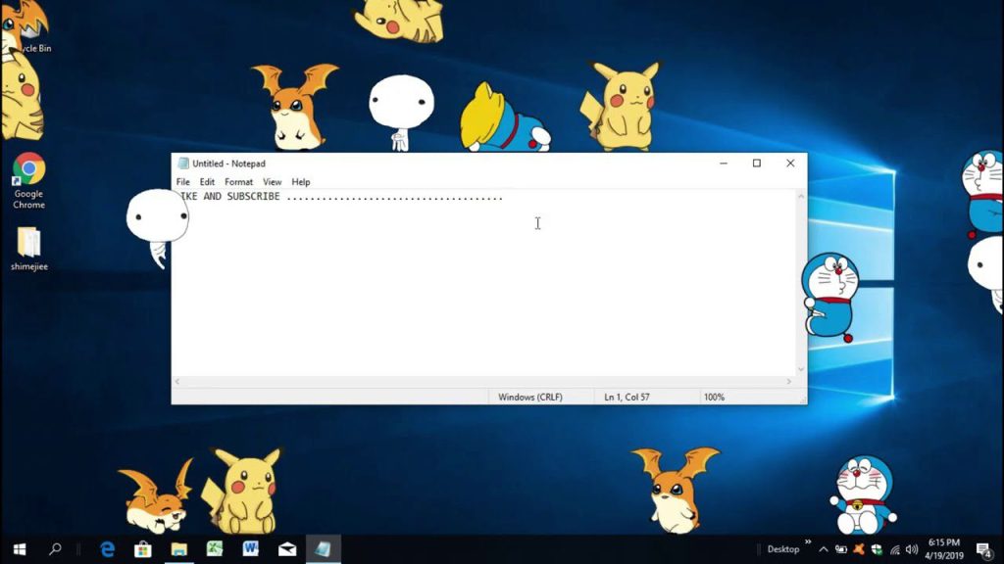Mute system volume via the speaker icon
The image size is (1004, 564).
tap(912, 549)
